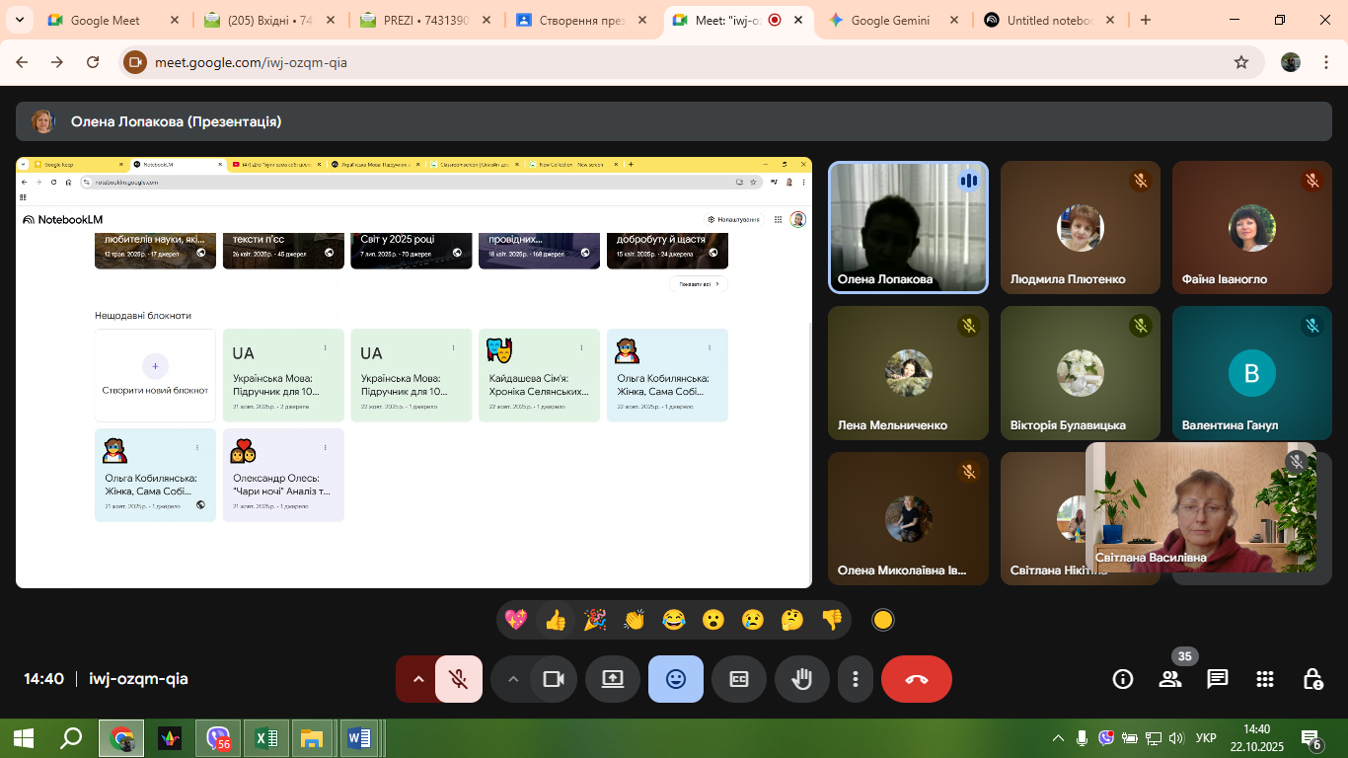The height and width of the screenshot is (758, 1348).
Task: Open host controls lock icon
Action: [1312, 679]
